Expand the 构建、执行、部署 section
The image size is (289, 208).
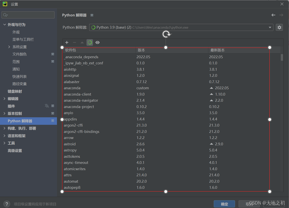pyautogui.click(x=4, y=128)
